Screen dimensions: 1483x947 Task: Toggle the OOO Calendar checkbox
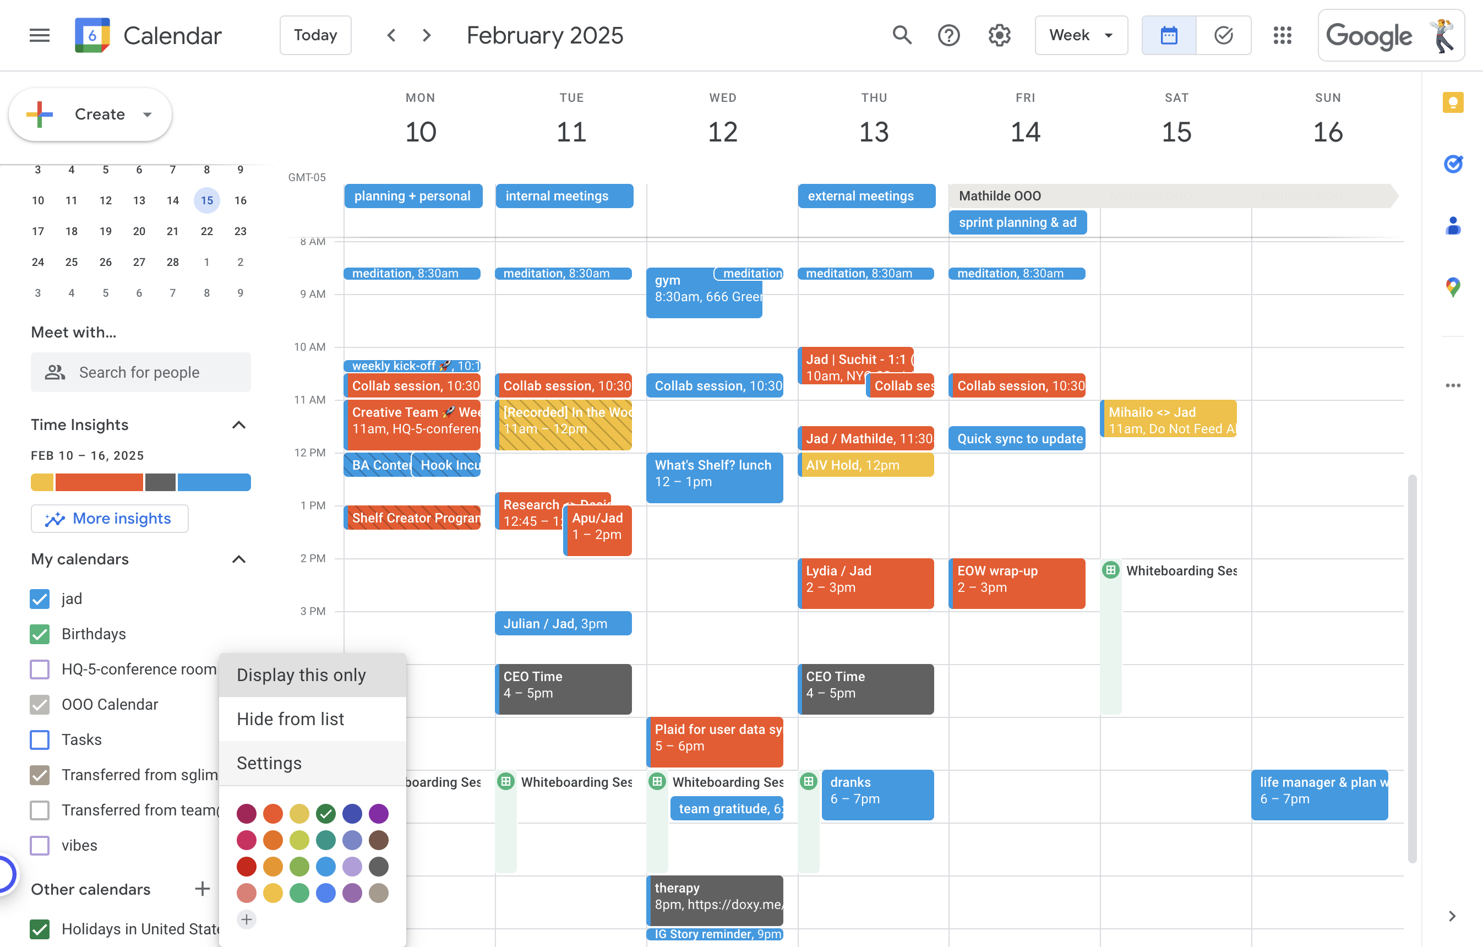(40, 704)
